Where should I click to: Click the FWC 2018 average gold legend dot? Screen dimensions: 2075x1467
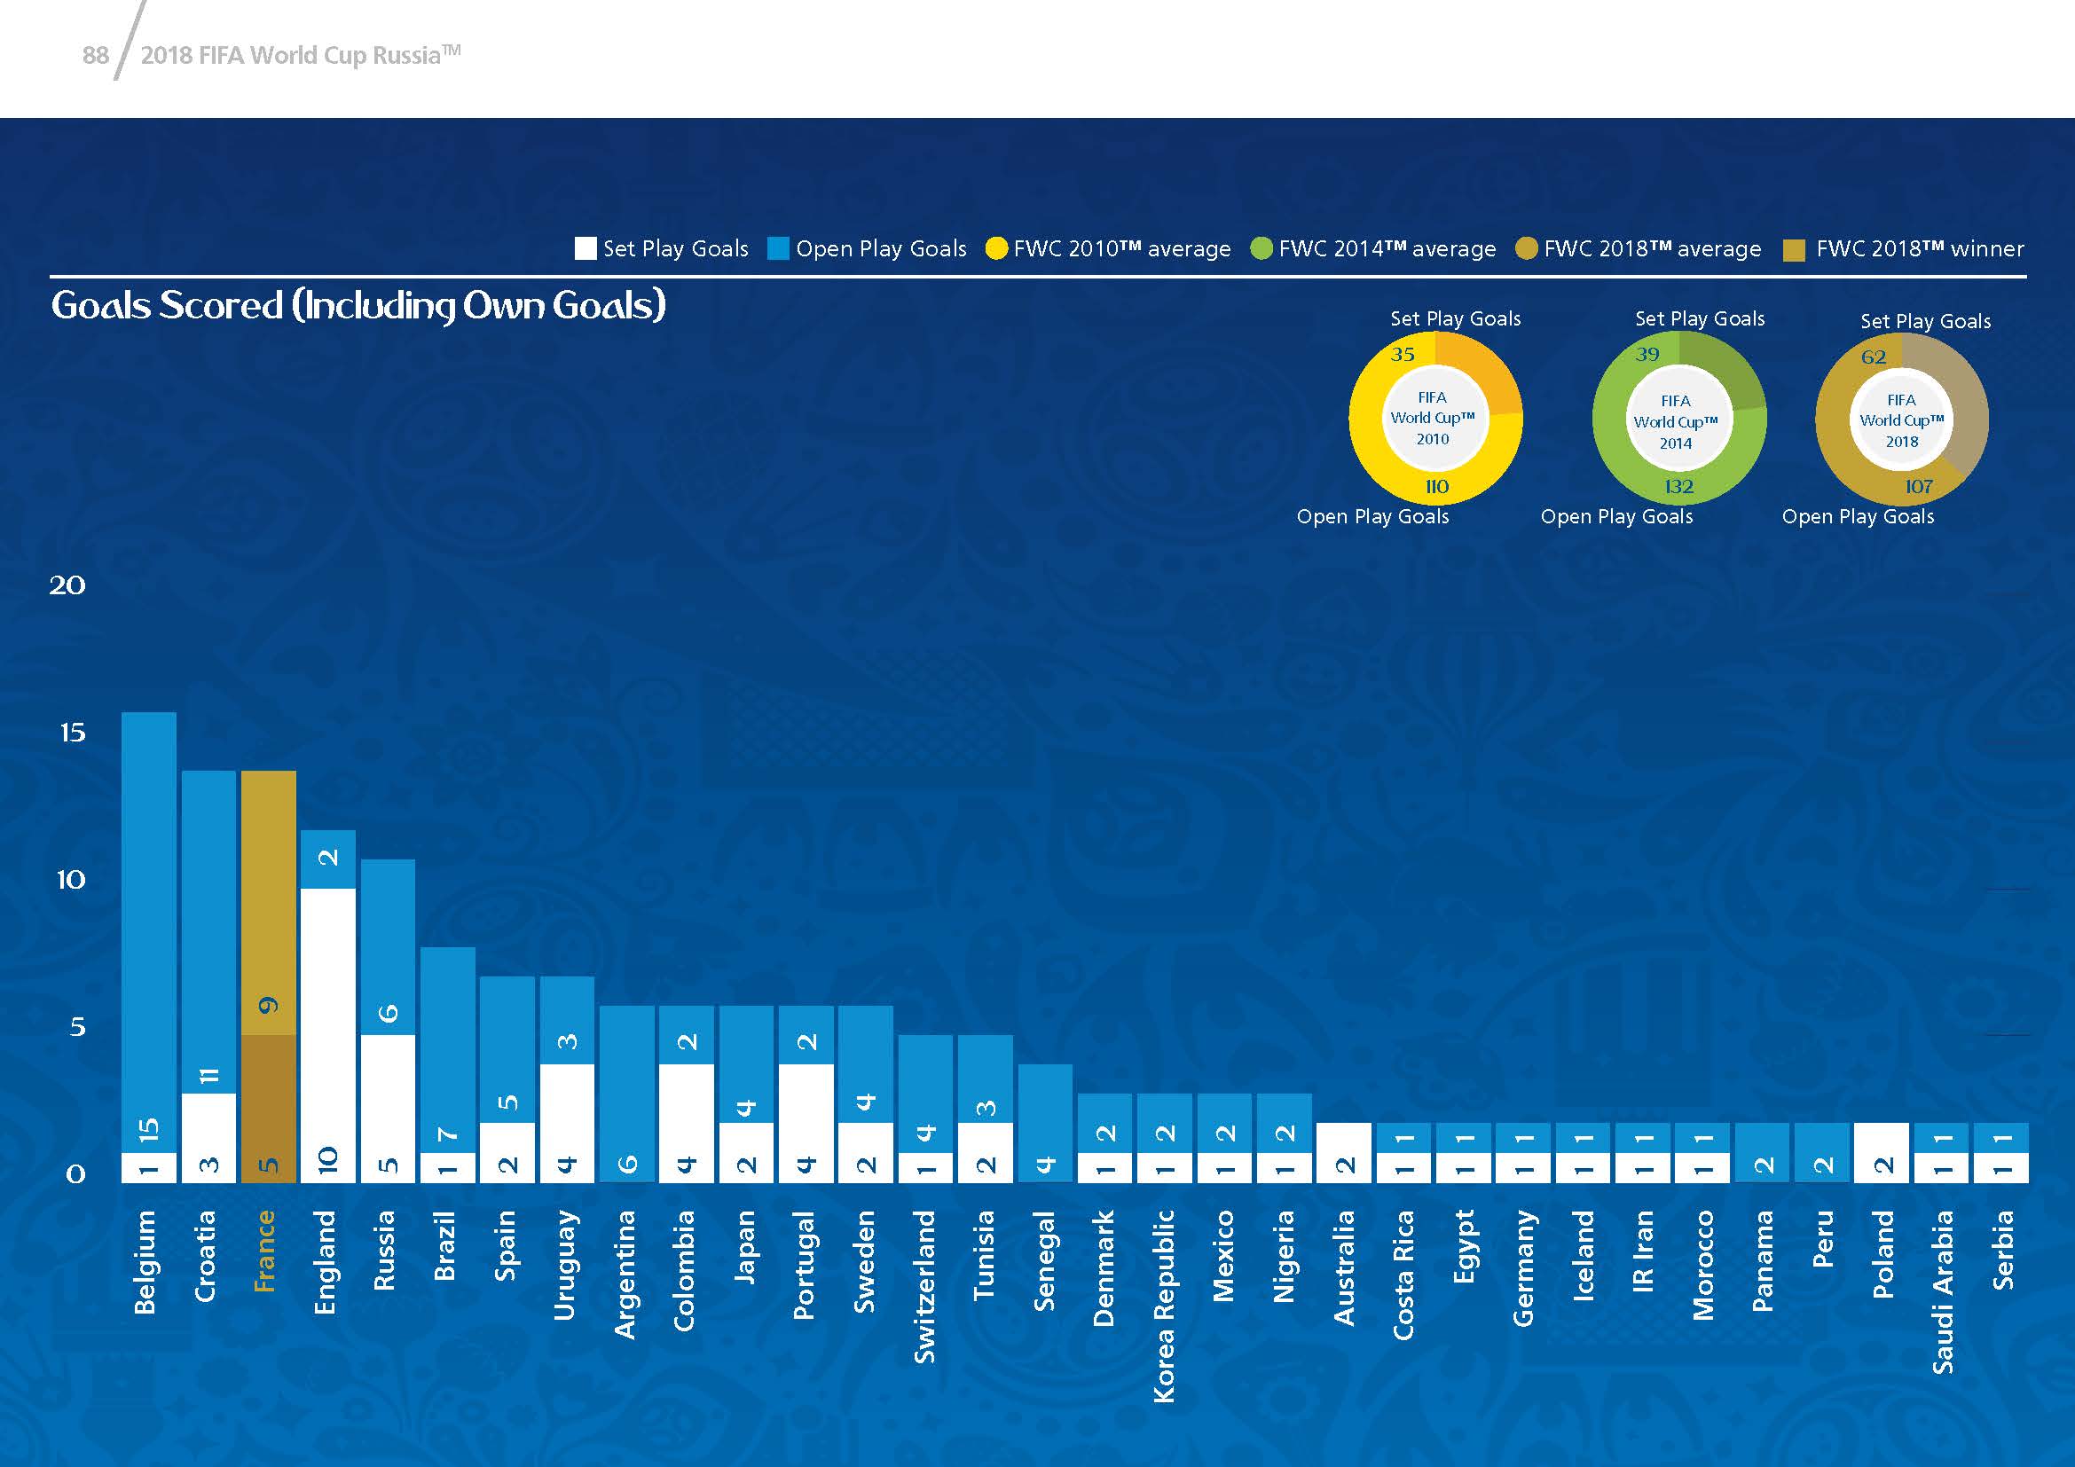click(1527, 248)
